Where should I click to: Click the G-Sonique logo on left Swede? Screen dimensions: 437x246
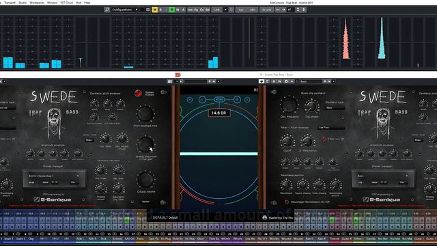point(53,200)
